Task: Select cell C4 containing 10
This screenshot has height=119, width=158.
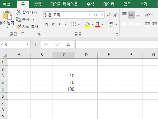Action: [64, 83]
